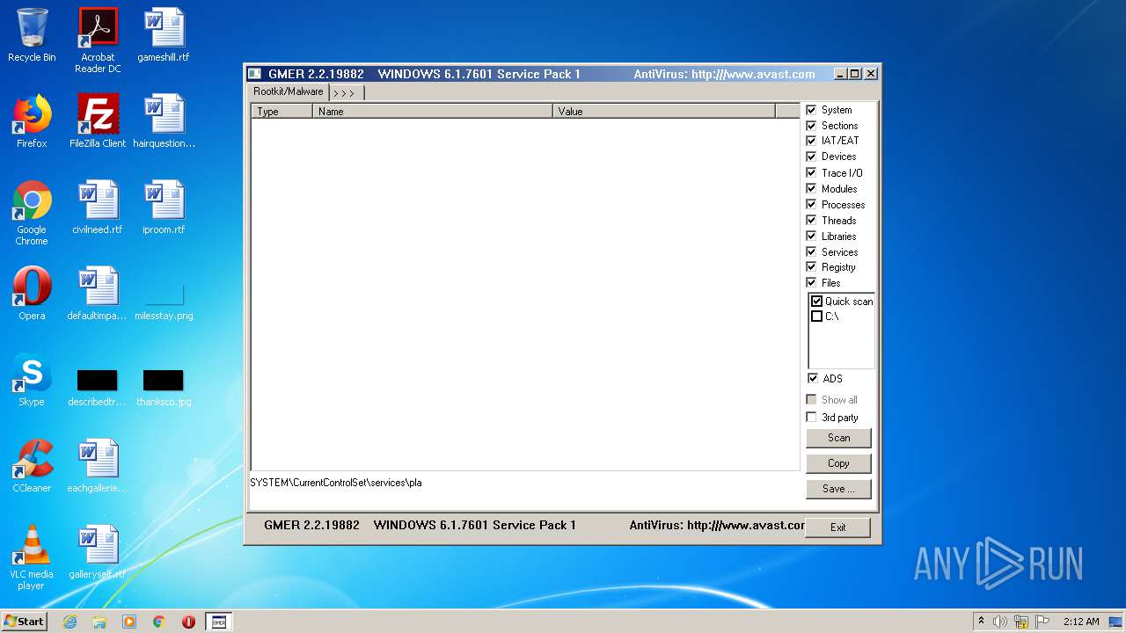Open Chrome from the taskbar
1126x633 pixels.
coord(159,622)
